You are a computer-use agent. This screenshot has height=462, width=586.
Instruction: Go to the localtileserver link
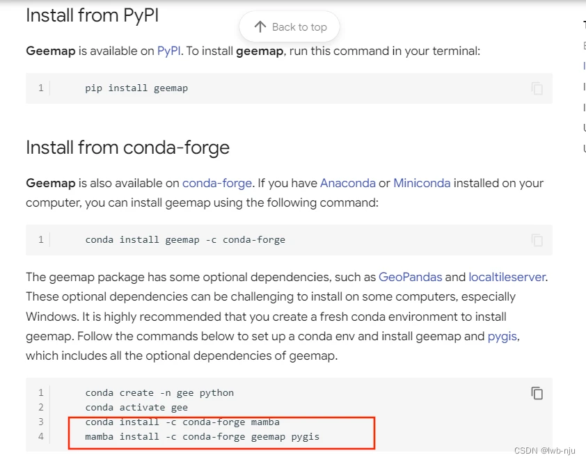tap(507, 277)
